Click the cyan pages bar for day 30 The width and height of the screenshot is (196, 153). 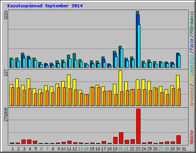point(179,61)
